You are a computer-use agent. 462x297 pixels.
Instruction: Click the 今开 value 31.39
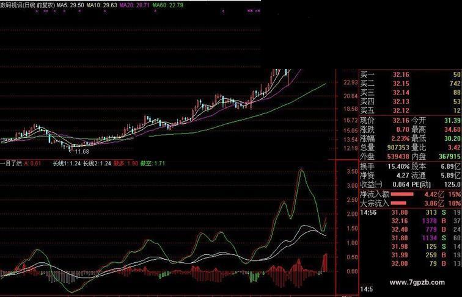point(452,121)
